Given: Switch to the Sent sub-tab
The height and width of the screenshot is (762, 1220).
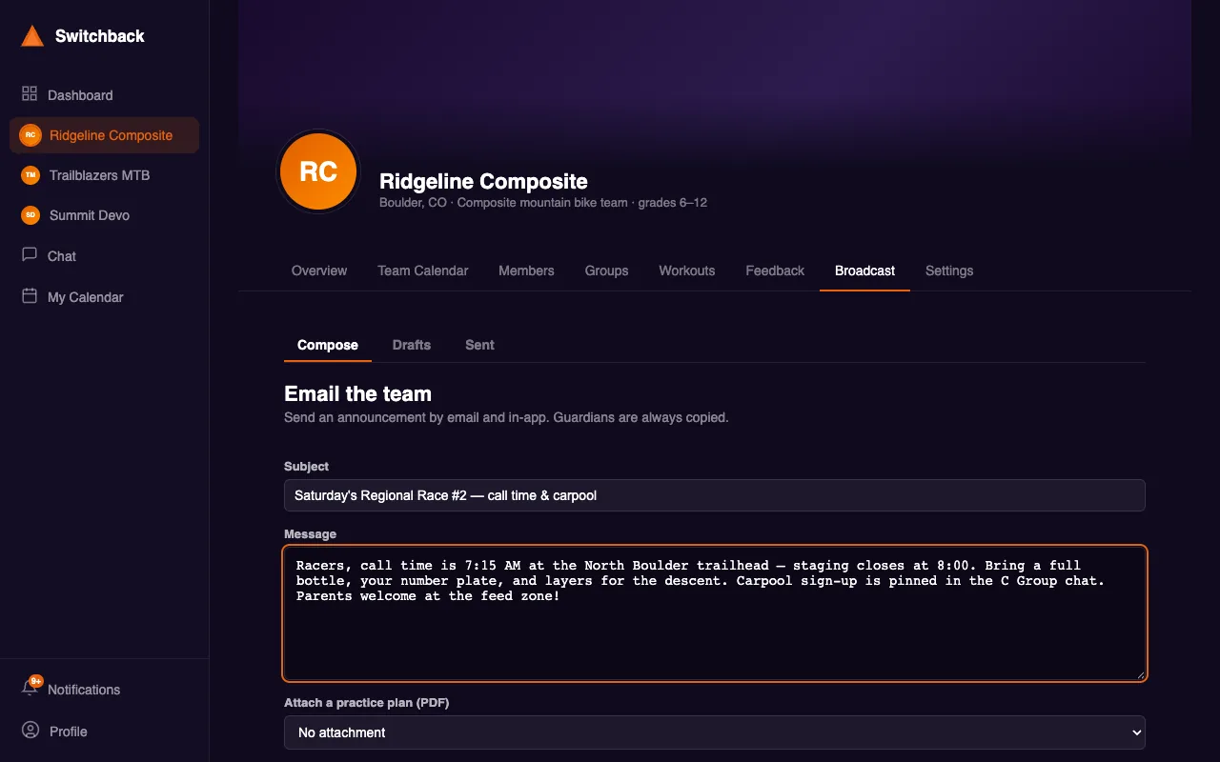Looking at the screenshot, I should click(479, 345).
